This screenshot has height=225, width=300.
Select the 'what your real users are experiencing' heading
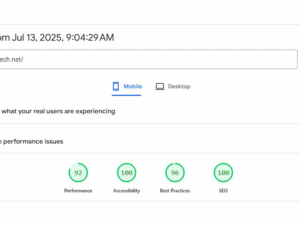(x=58, y=111)
